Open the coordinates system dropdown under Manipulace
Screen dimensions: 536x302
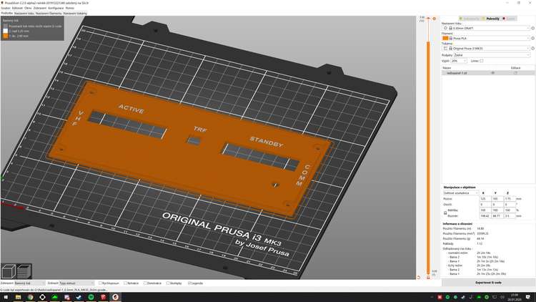(x=460, y=193)
